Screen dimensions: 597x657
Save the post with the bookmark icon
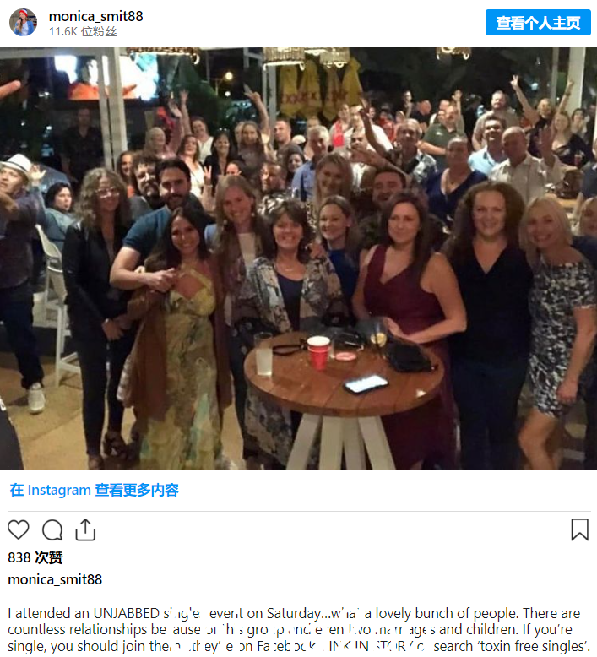(580, 529)
